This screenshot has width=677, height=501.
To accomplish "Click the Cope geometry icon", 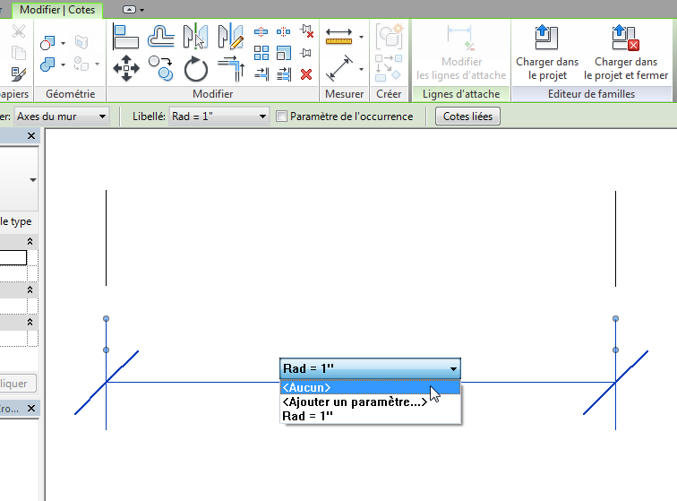I will click(47, 43).
